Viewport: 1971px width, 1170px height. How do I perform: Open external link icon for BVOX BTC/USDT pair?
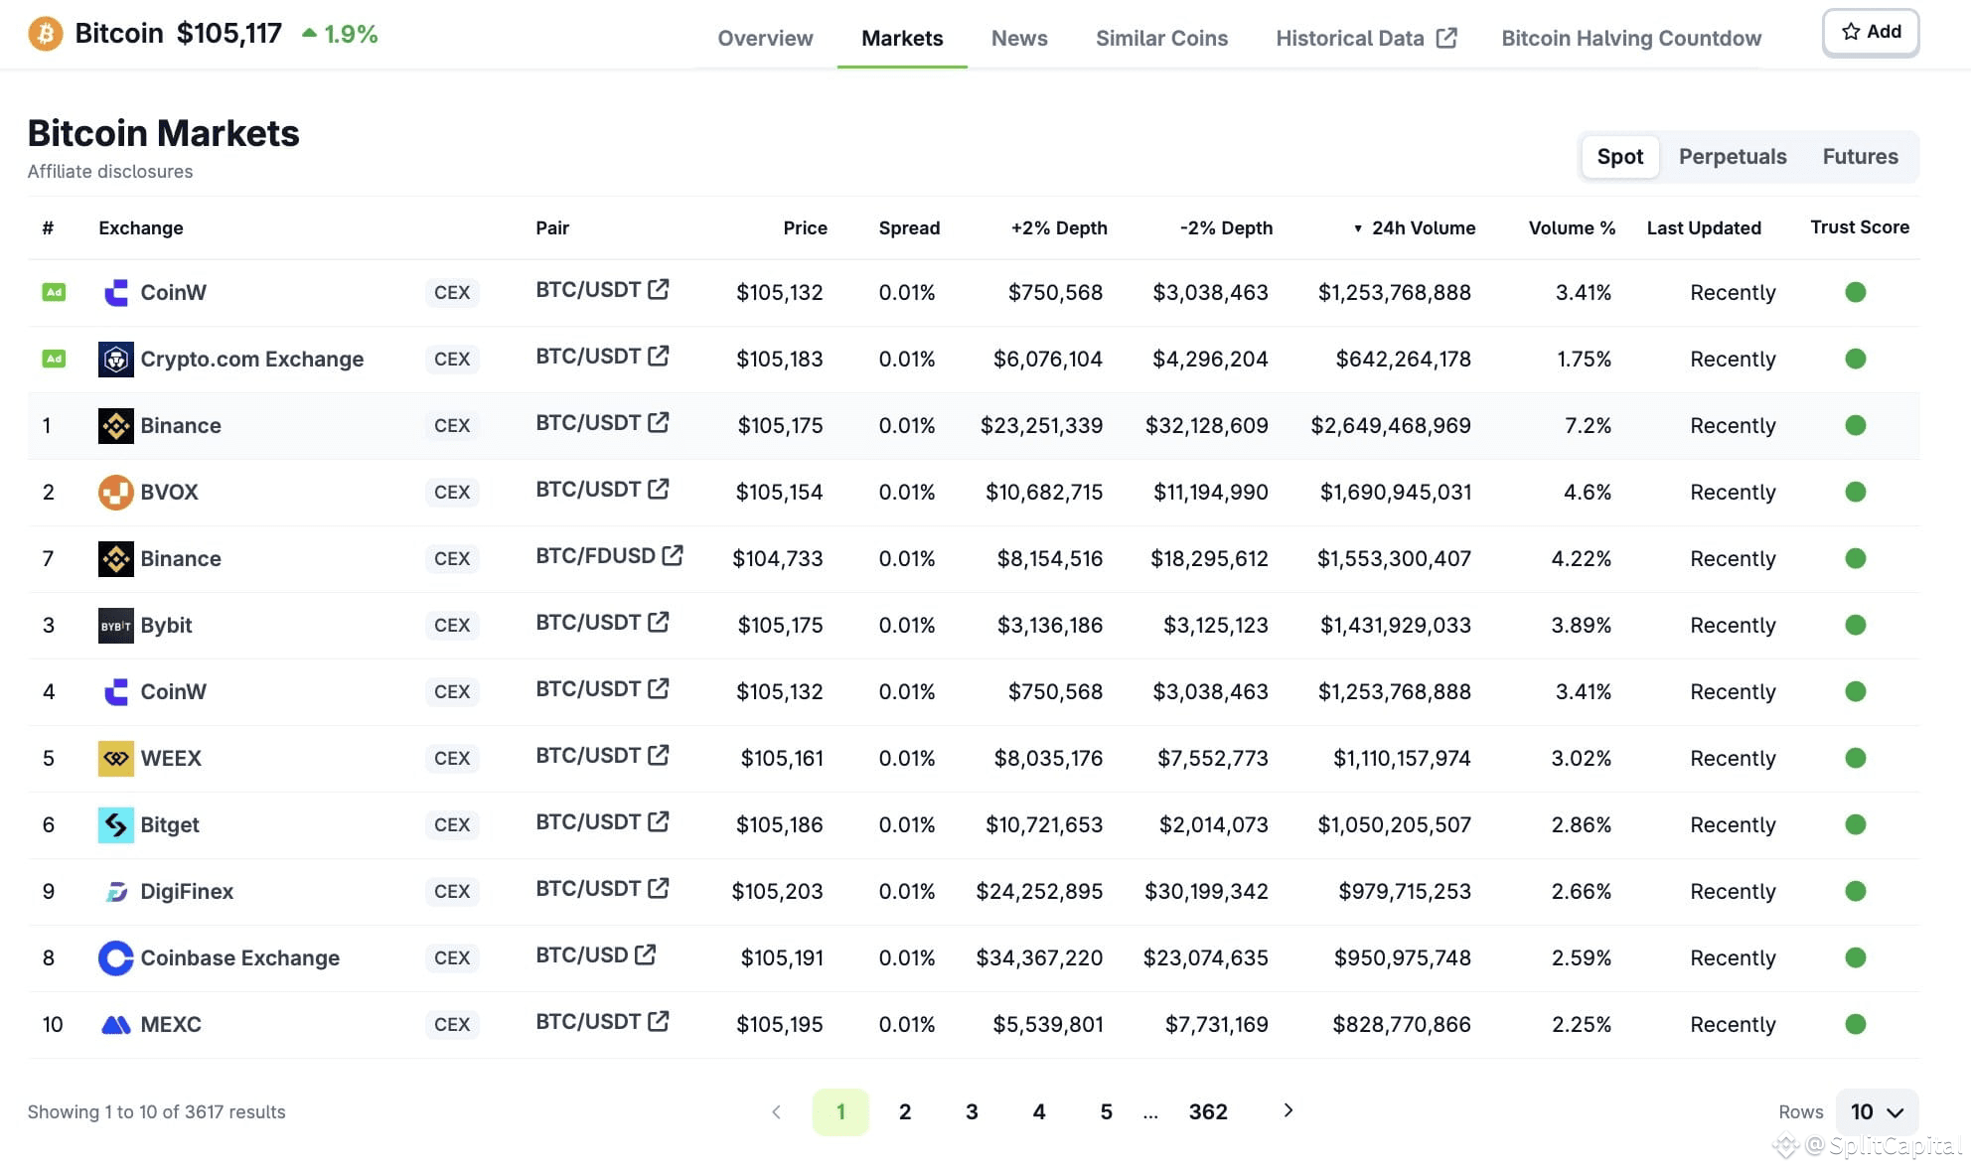[659, 489]
